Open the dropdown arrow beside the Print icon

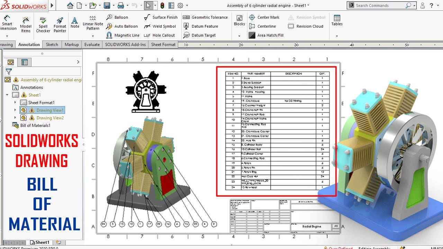point(127,6)
